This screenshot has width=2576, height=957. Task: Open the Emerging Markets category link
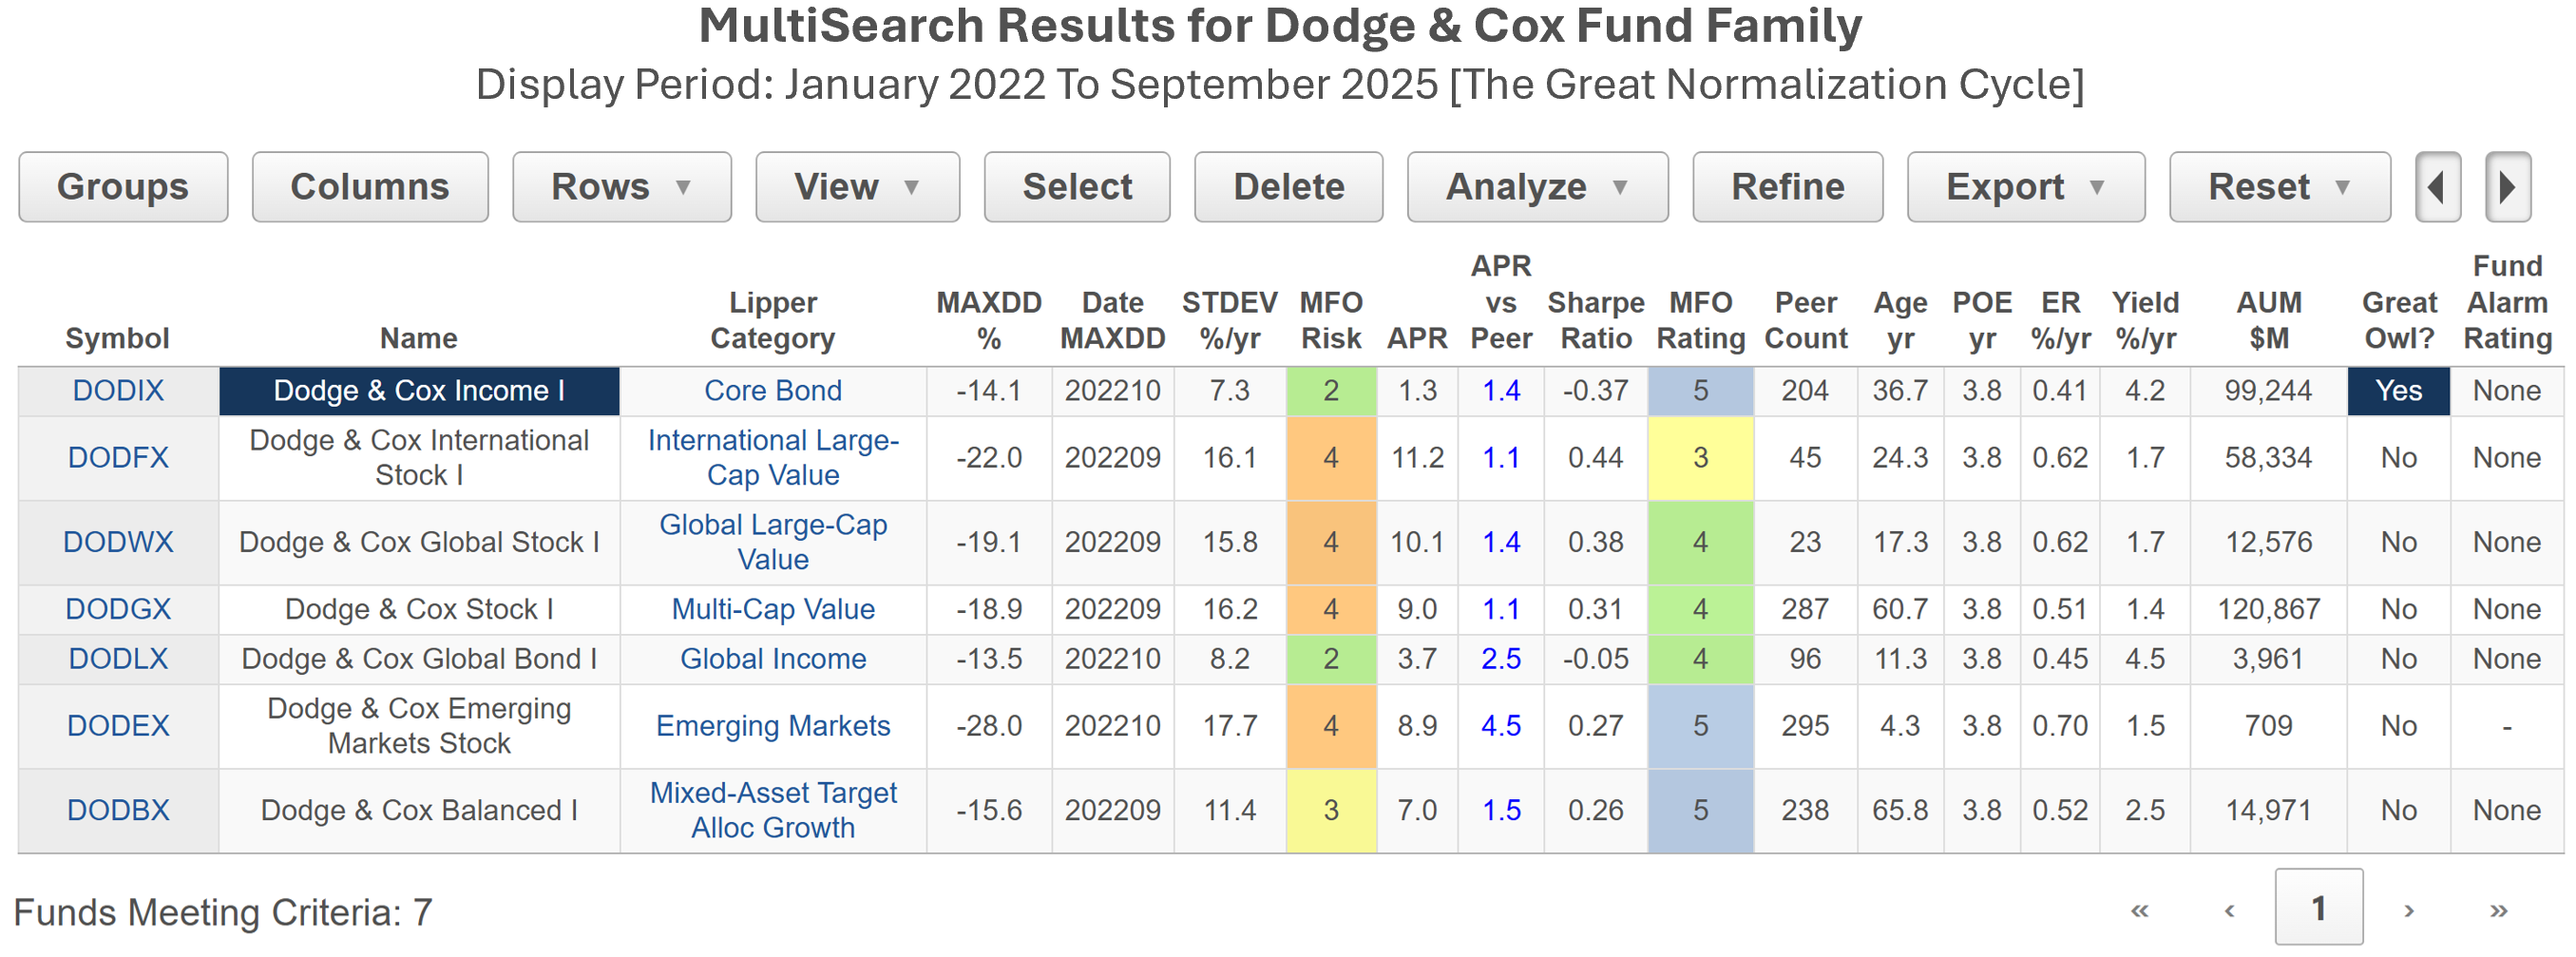click(x=772, y=726)
